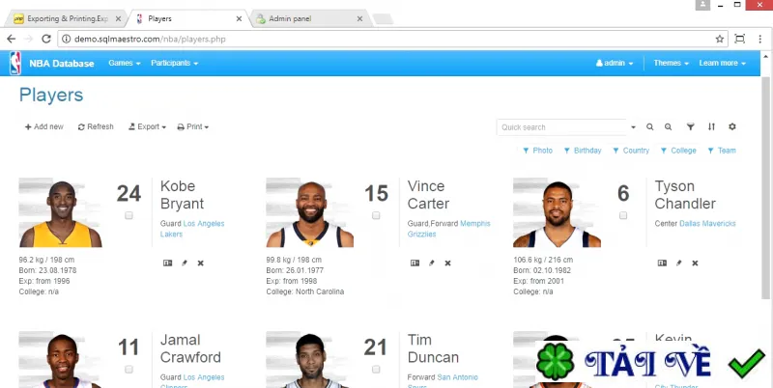This screenshot has width=773, height=388.
Task: Select Tim Duncan checkbox
Action: pyautogui.click(x=376, y=370)
